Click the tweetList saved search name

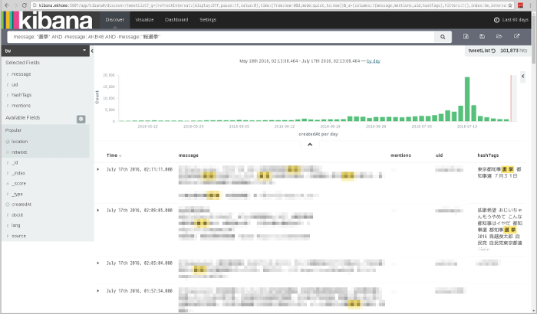(479, 51)
